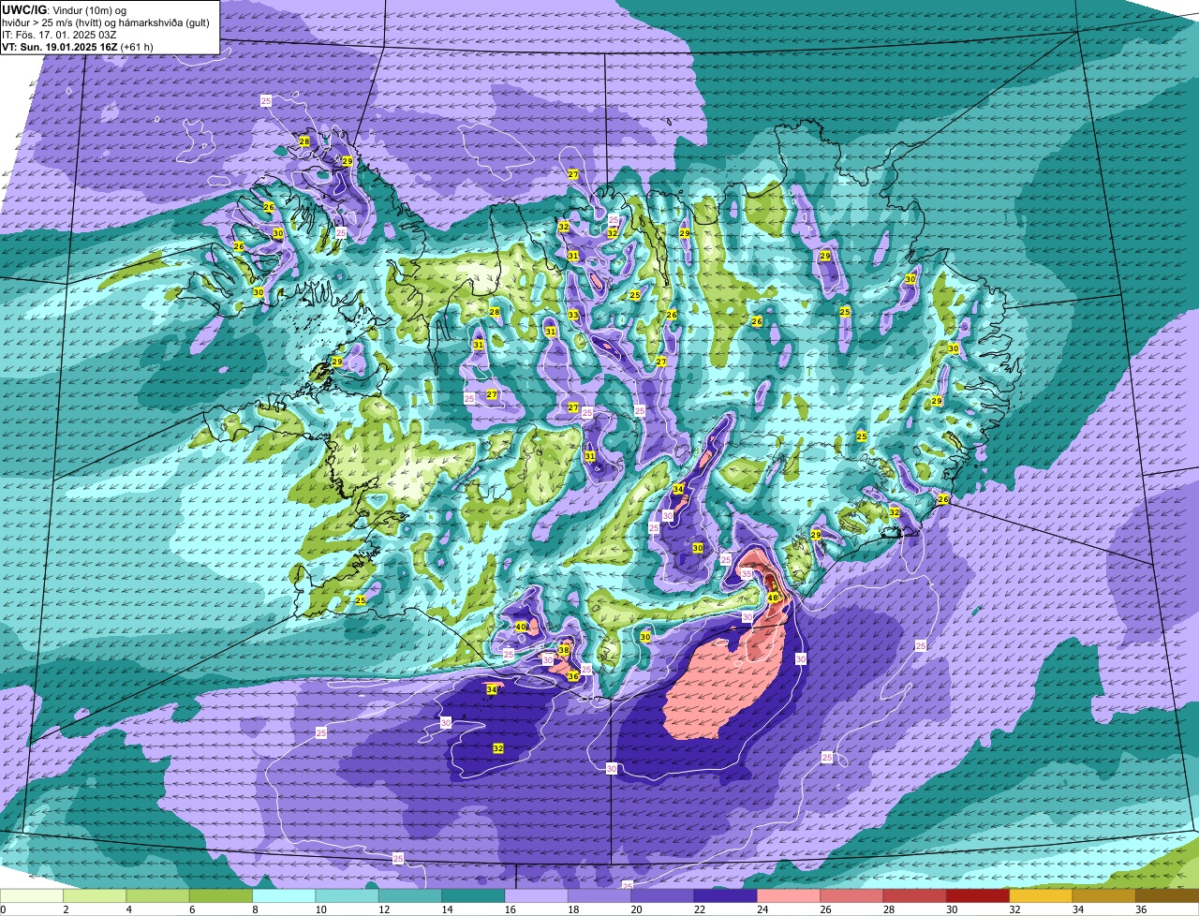Click the legend swatch for 4–6 m/s
The height and width of the screenshot is (916, 1199).
pyautogui.click(x=157, y=896)
